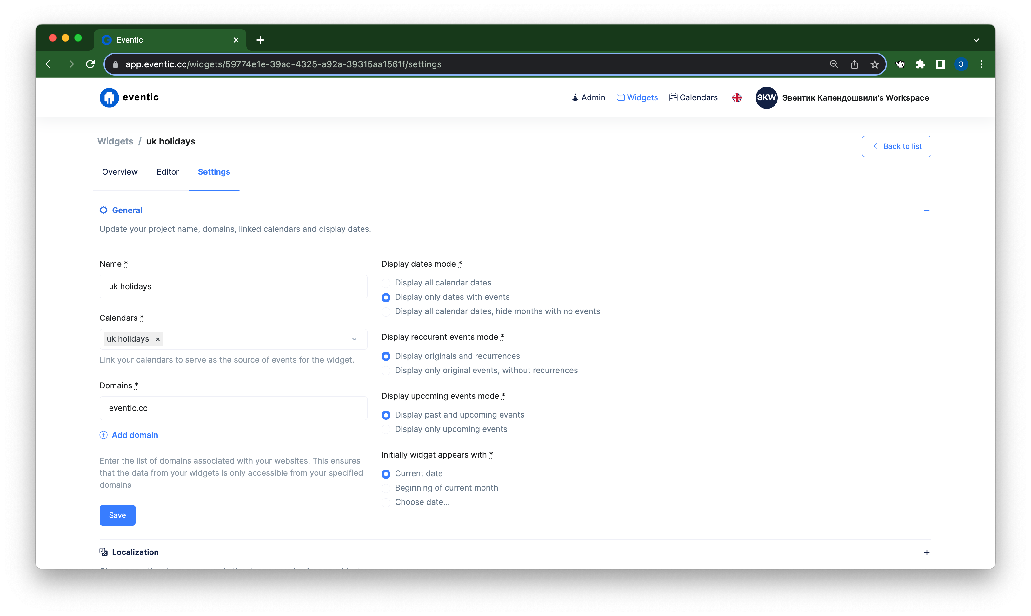This screenshot has height=616, width=1031.
Task: Click the Localization section icon
Action: coord(103,552)
